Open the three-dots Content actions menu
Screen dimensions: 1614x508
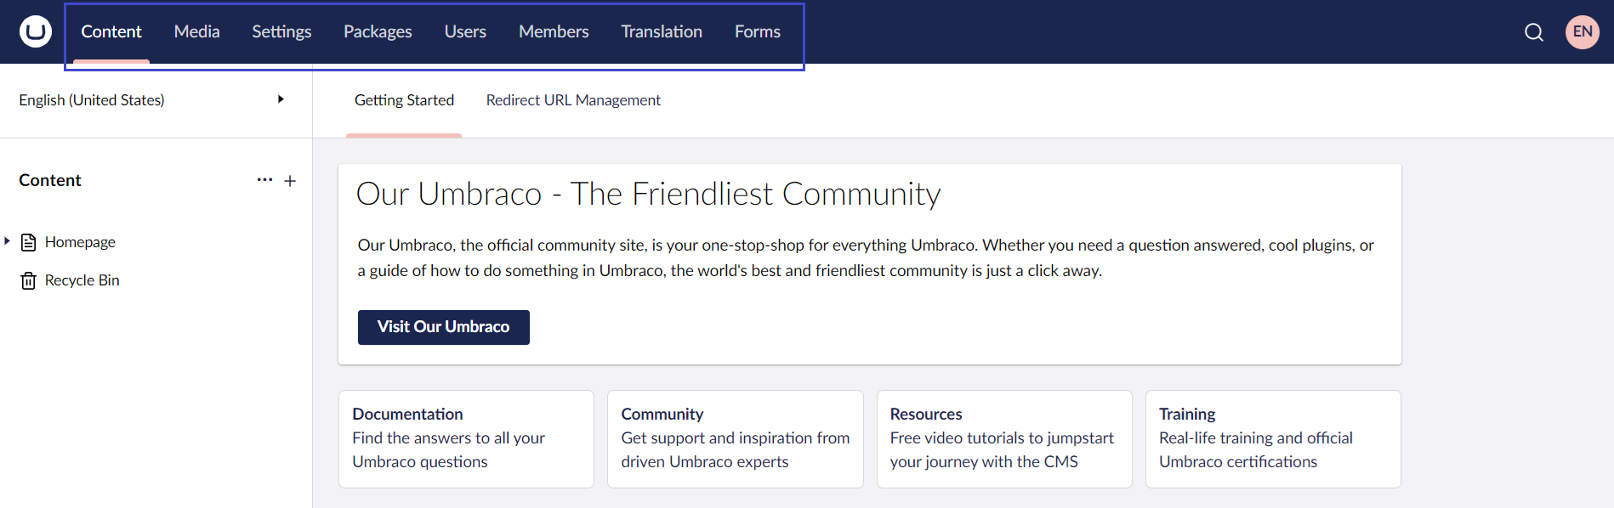[x=264, y=180]
